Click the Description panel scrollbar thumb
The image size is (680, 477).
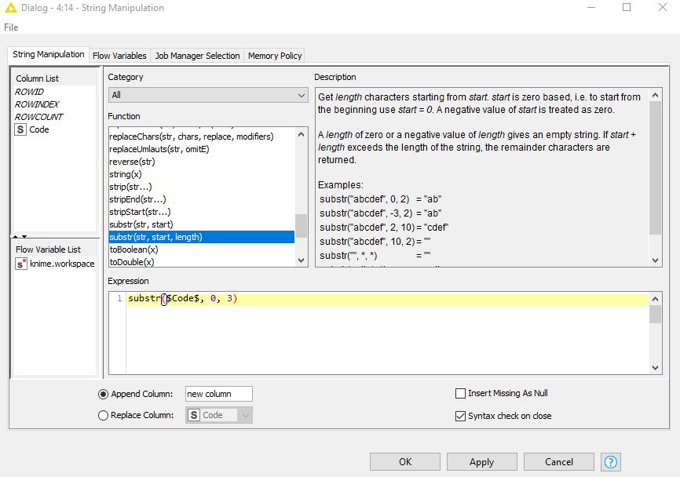[x=656, y=168]
